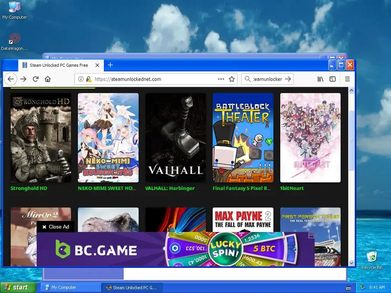Go back to the previous page
Screen dimensions: 391x293
(x=10, y=79)
